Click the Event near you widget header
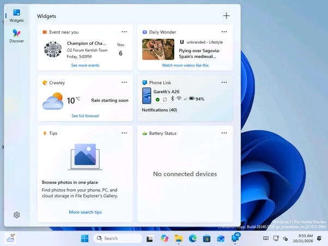328x246 pixels. pyautogui.click(x=60, y=32)
